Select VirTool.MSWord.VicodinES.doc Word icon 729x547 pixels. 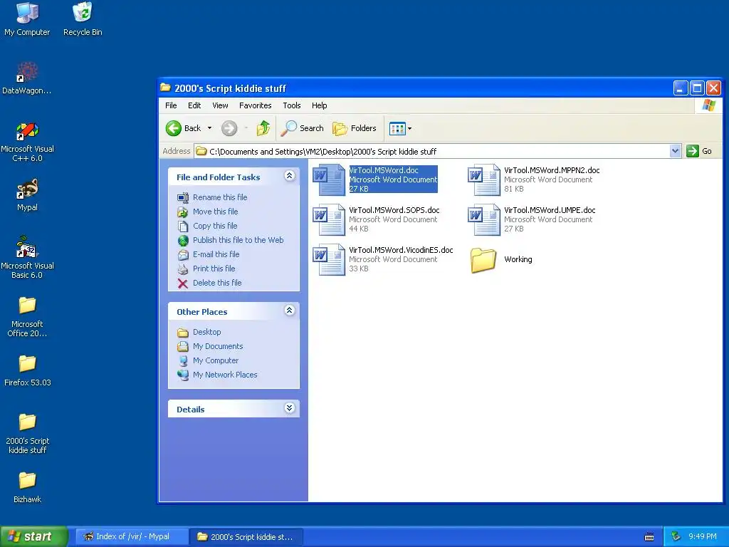(329, 260)
